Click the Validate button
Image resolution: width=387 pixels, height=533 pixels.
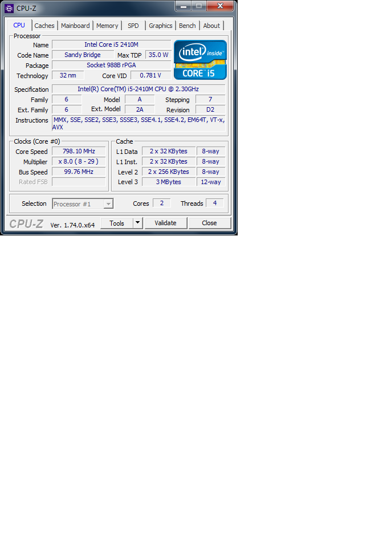(166, 223)
